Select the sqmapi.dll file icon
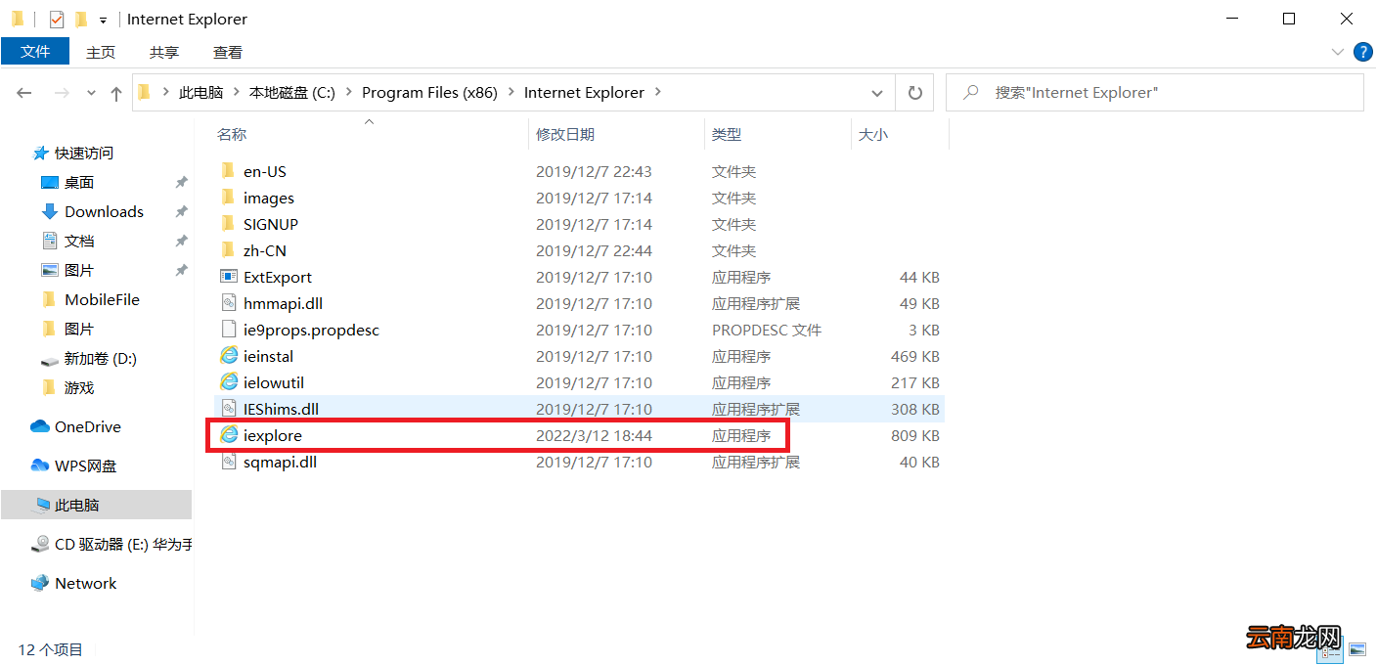The width and height of the screenshot is (1377, 665). click(229, 462)
